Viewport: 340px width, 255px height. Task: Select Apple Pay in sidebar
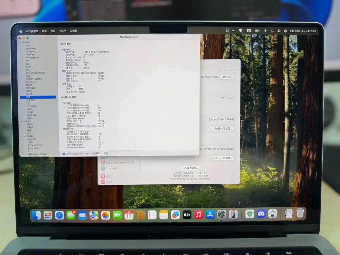31,49
